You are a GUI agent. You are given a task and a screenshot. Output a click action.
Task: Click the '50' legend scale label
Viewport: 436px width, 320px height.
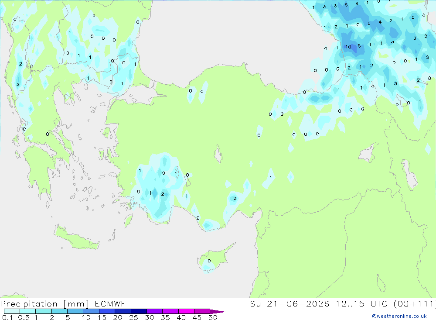213,317
